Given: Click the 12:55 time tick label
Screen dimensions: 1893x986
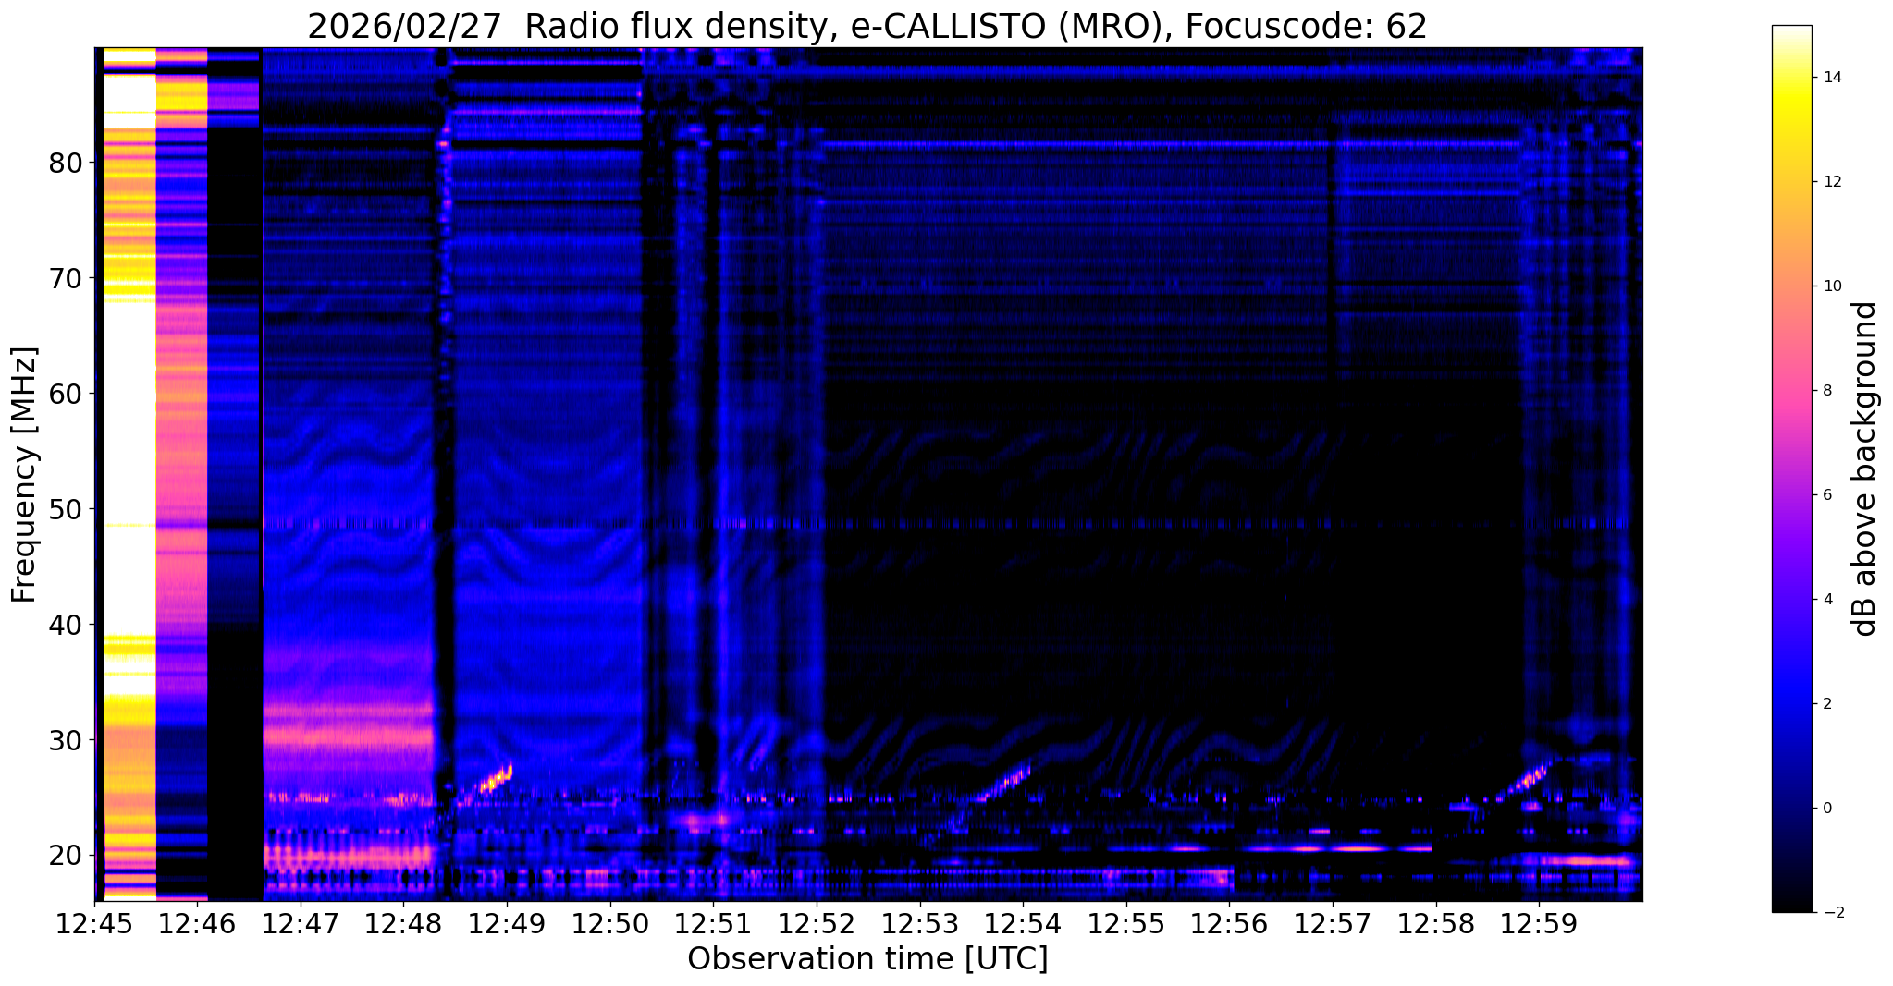Looking at the screenshot, I should (1125, 924).
